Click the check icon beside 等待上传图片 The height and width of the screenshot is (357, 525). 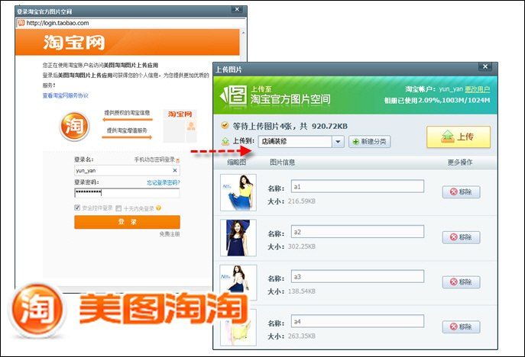pyautogui.click(x=225, y=125)
